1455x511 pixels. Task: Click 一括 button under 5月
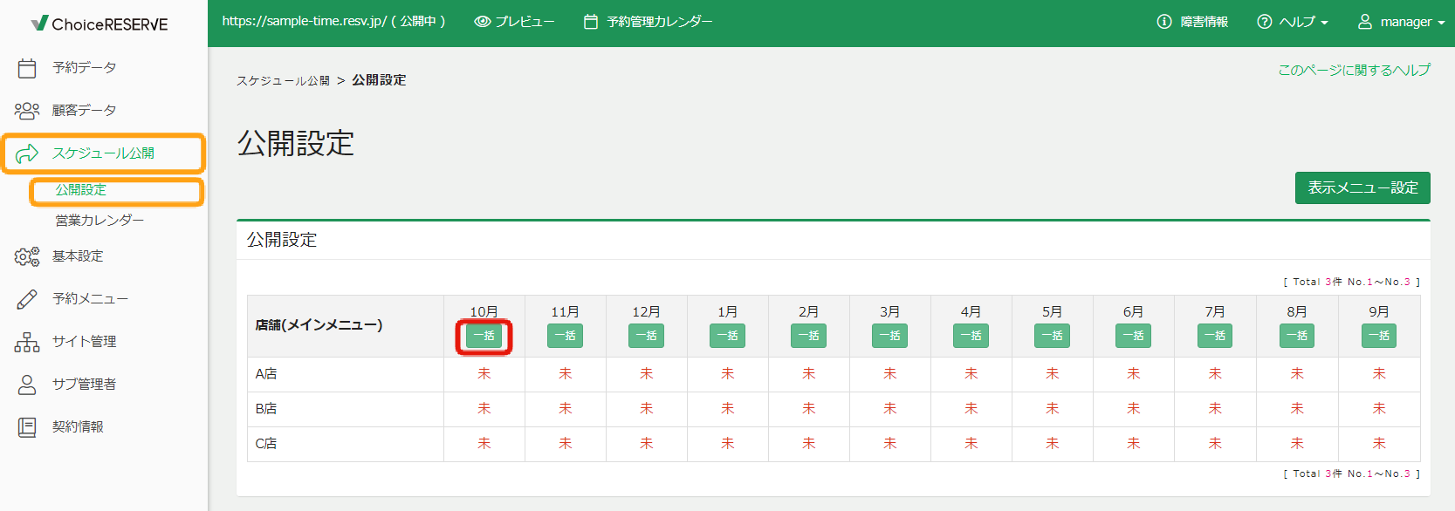(x=1053, y=336)
